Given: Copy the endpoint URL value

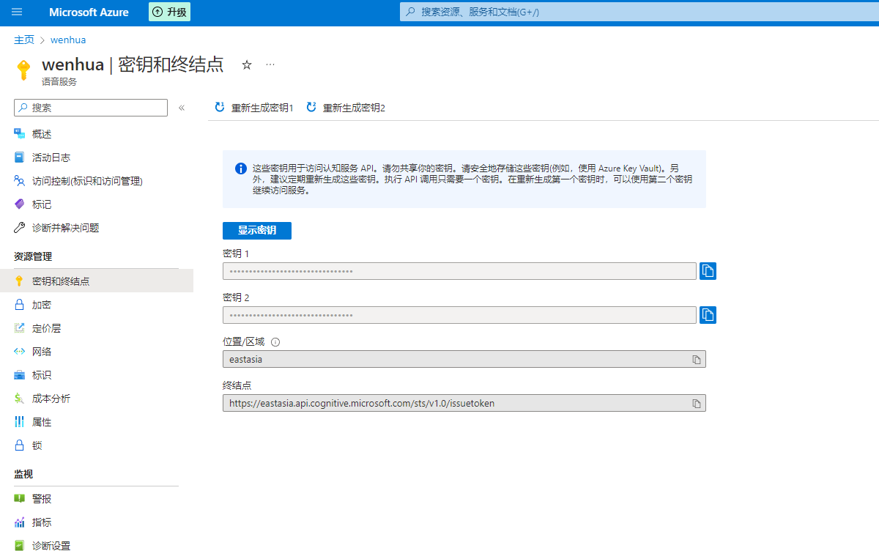Looking at the screenshot, I should pos(697,404).
